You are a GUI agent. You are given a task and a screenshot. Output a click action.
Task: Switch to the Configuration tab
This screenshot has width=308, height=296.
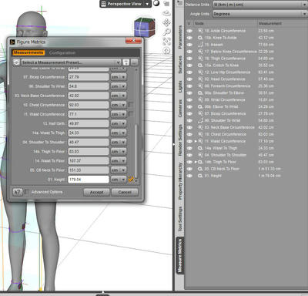[x=62, y=52]
